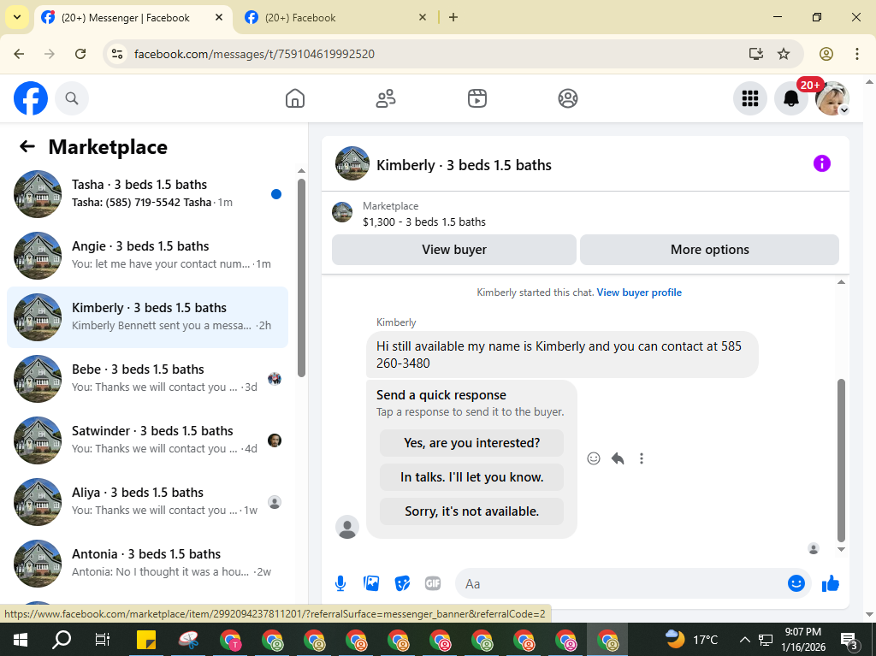Open the Groups circle icon in nav
Viewport: 876px width, 656px height.
click(x=568, y=98)
